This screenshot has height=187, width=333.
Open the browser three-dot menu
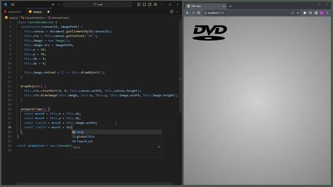click(x=327, y=13)
